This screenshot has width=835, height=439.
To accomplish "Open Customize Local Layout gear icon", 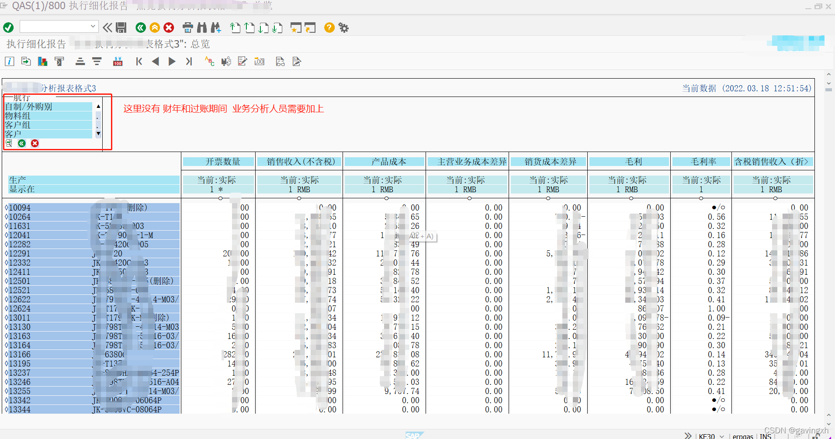I will tap(344, 28).
